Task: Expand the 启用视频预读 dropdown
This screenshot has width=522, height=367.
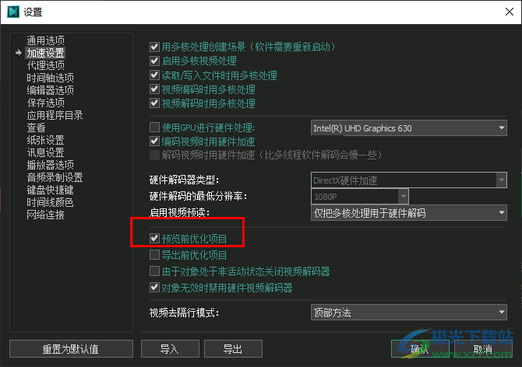Action: (x=409, y=213)
